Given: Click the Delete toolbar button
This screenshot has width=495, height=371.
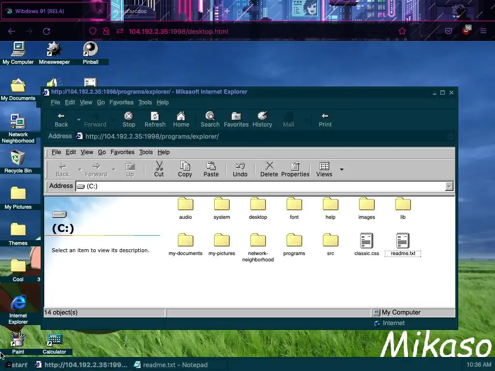Looking at the screenshot, I should [x=269, y=169].
